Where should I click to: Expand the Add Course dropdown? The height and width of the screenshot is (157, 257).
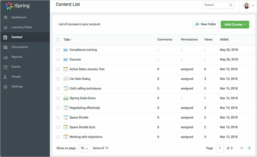(235, 24)
